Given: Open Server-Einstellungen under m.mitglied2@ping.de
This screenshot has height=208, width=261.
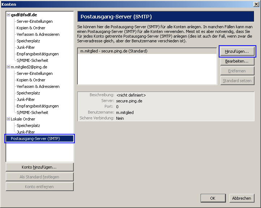Looking at the screenshot, I should [34, 73].
